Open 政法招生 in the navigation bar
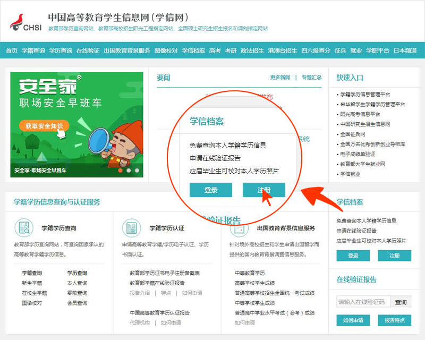 click(x=252, y=50)
